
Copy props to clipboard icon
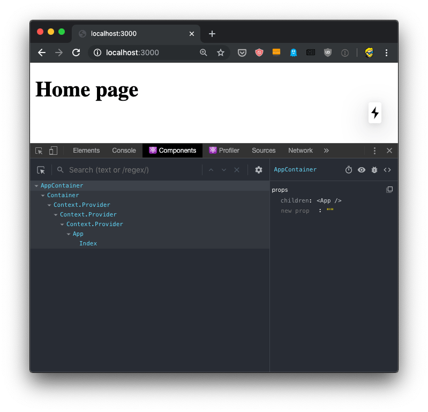(x=389, y=190)
